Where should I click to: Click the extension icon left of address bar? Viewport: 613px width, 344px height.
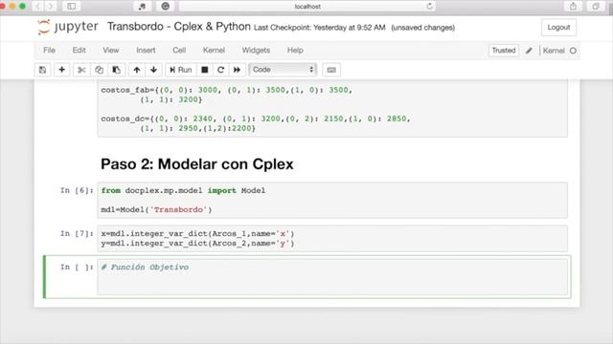[x=166, y=7]
